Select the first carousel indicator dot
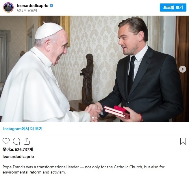The height and width of the screenshot is (179, 189). [x=93, y=118]
